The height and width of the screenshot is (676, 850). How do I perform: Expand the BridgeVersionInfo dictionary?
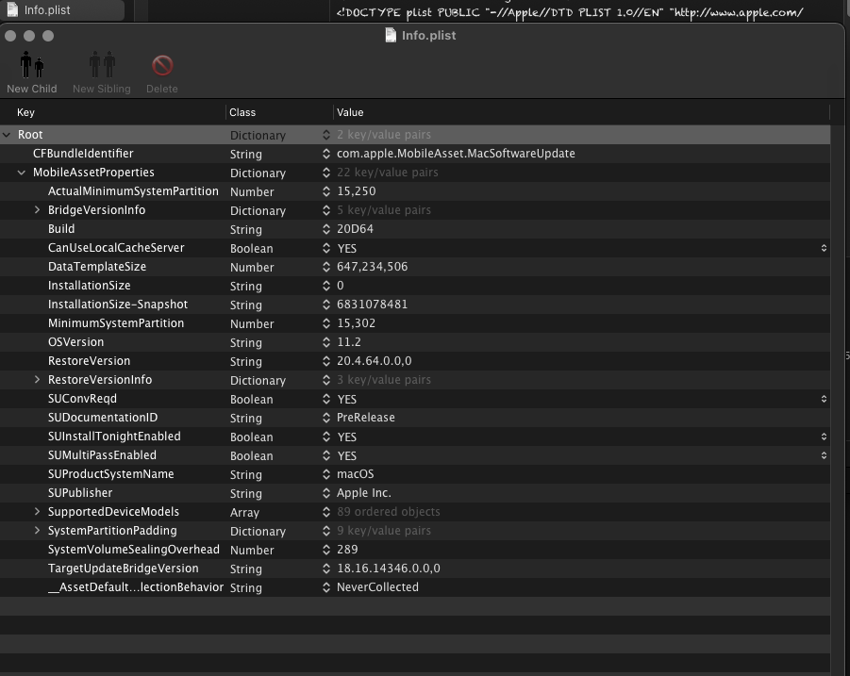[37, 209]
